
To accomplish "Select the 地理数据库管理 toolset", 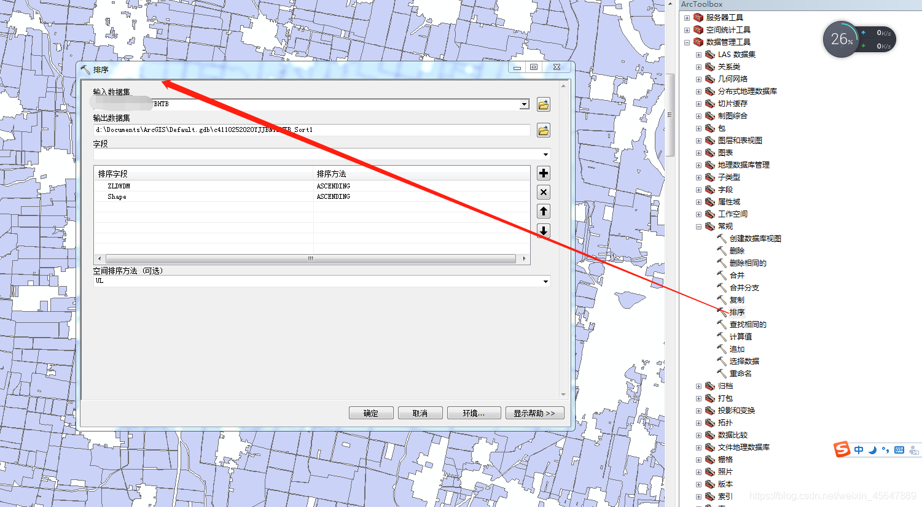I will click(744, 165).
